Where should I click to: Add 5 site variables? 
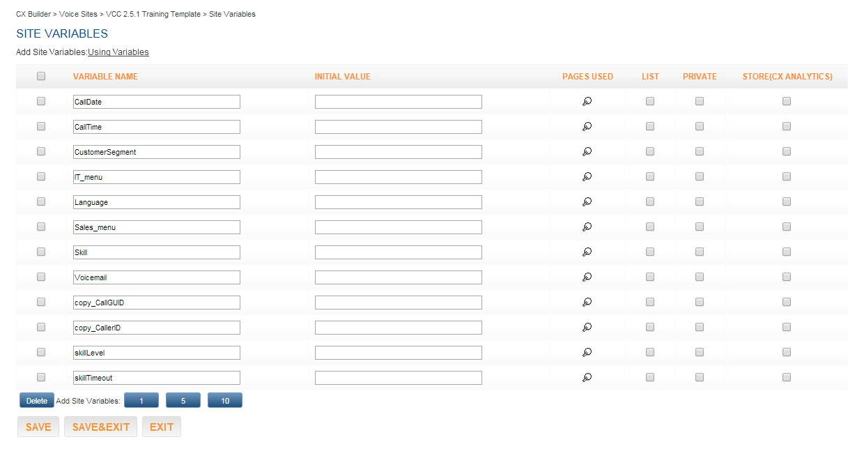coord(183,401)
